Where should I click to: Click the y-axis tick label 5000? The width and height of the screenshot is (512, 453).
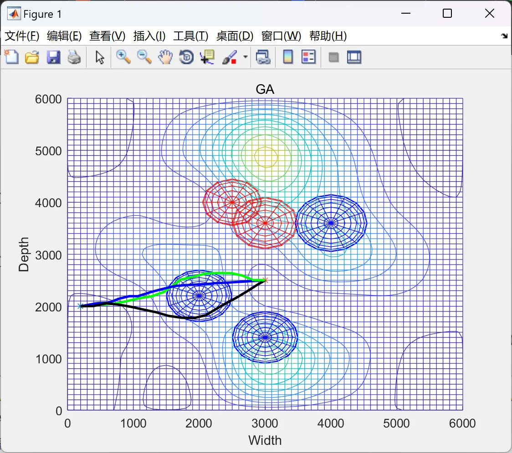[48, 151]
